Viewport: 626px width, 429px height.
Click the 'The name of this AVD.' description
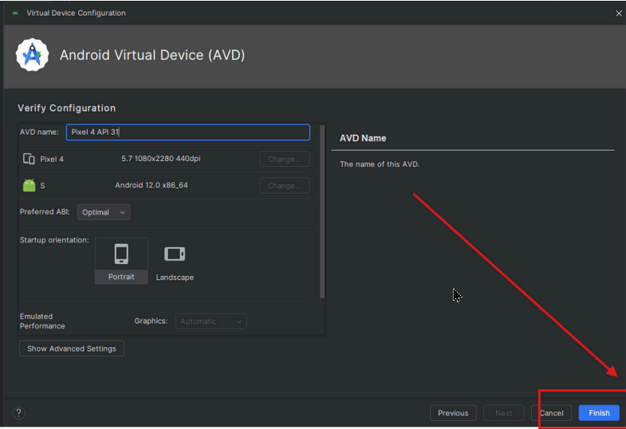click(x=380, y=164)
